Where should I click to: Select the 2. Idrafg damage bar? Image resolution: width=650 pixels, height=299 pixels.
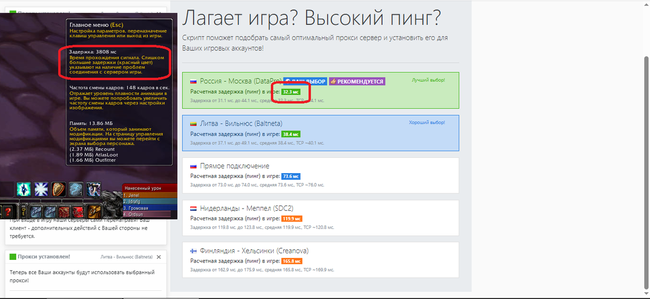click(x=150, y=202)
